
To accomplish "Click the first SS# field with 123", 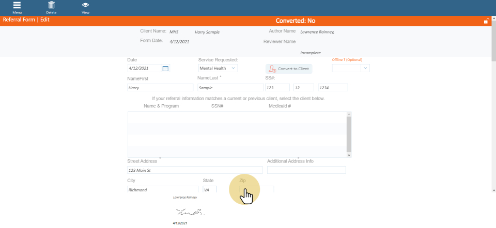I will [x=277, y=88].
